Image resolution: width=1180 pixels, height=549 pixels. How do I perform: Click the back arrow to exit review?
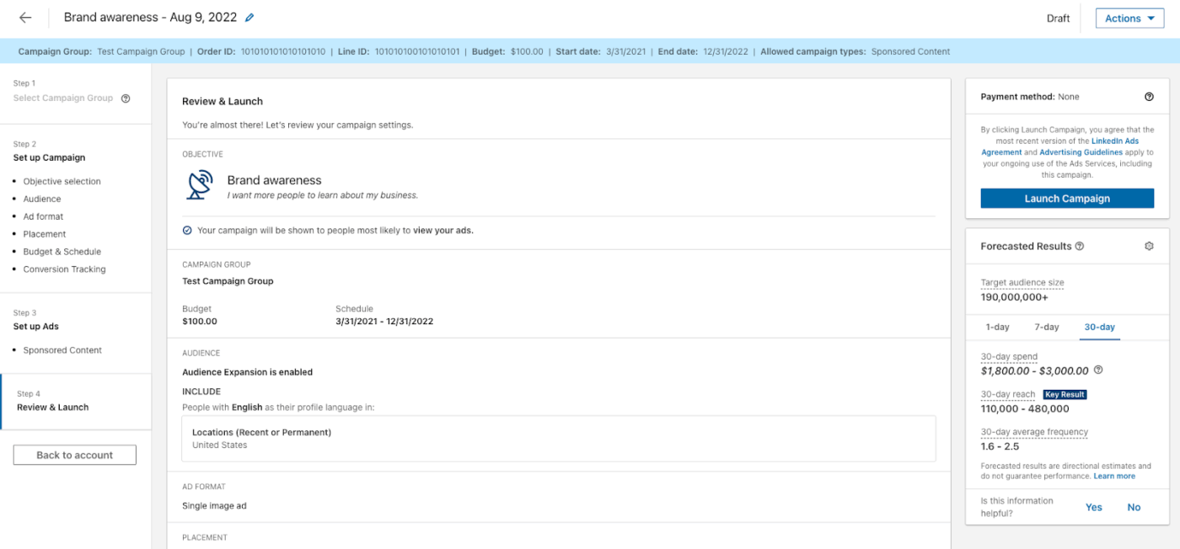24,17
